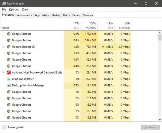162x133 pixels.
Task: Click the Fewer details circle arrow icon
Action: click(4, 127)
